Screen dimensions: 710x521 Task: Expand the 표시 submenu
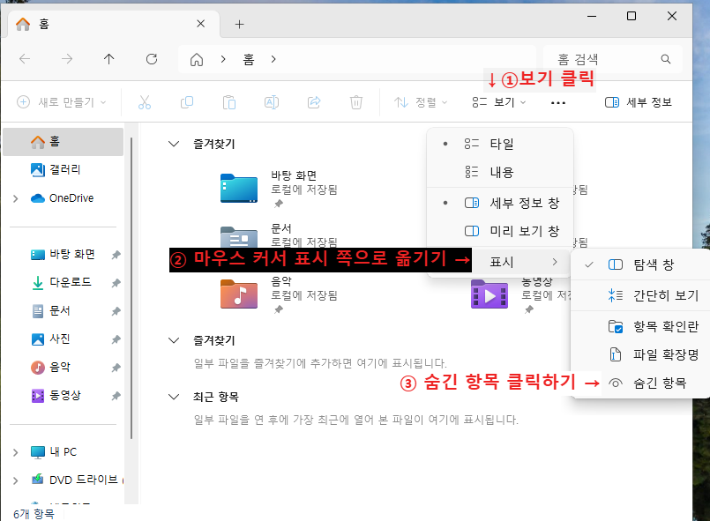click(x=520, y=262)
